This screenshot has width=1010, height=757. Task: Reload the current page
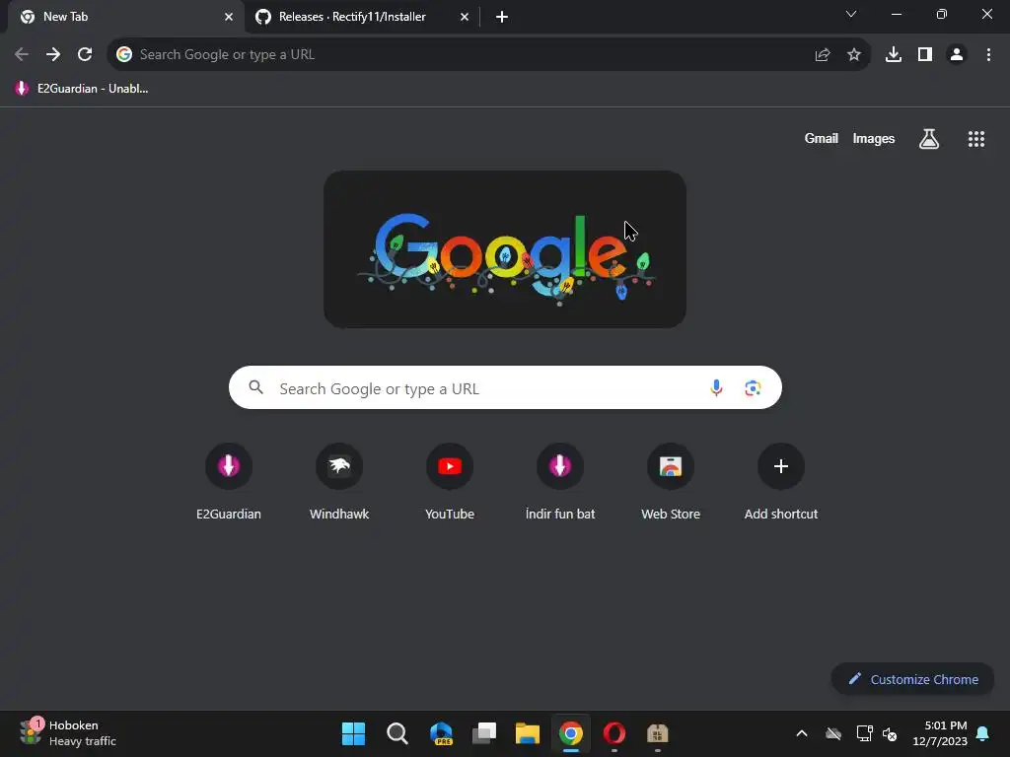click(x=85, y=55)
